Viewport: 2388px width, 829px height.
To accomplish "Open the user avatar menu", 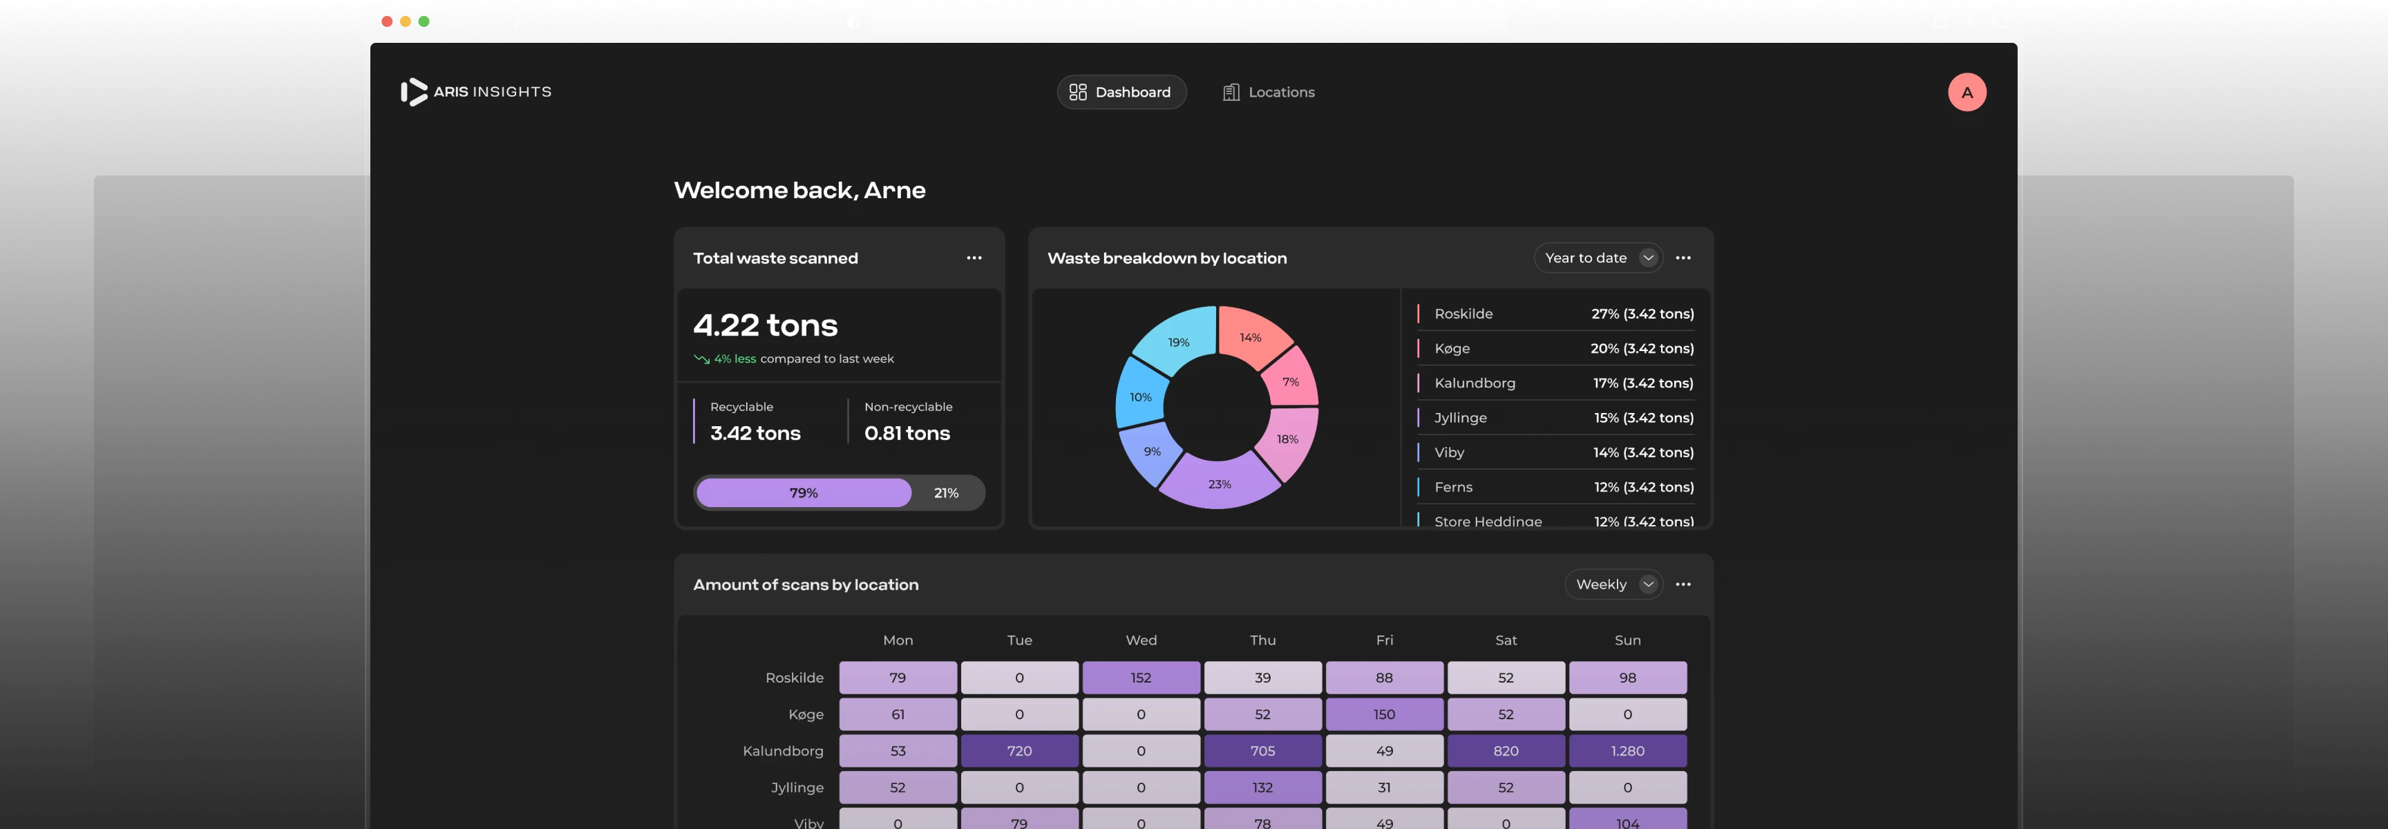I will (x=1967, y=92).
